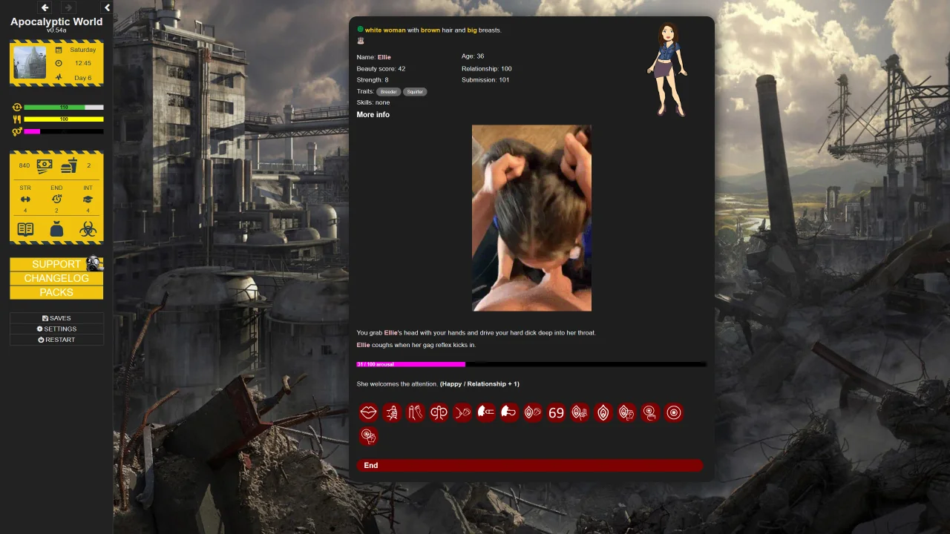
Task: Click the money cash icon
Action: [x=45, y=165]
